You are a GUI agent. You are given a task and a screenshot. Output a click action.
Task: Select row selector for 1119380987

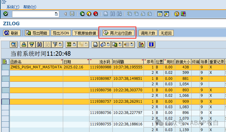5,79
